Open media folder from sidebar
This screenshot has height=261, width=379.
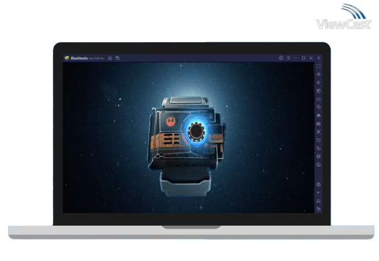[x=319, y=140]
